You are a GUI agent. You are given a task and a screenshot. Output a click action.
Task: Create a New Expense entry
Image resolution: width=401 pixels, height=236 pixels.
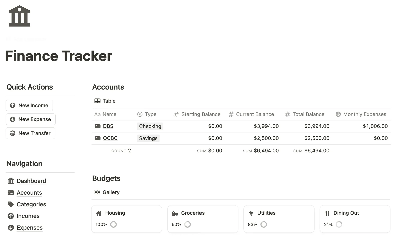[31, 119]
